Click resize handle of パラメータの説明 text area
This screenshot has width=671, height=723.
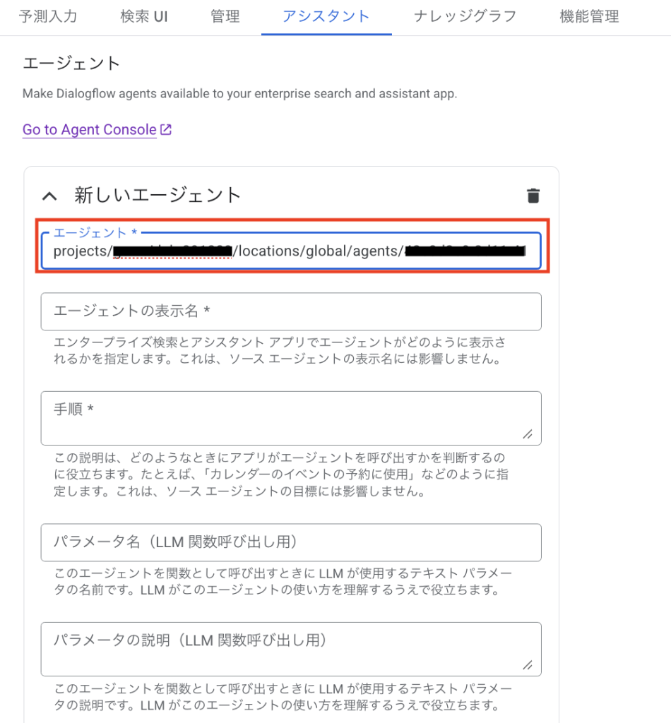[x=527, y=665]
